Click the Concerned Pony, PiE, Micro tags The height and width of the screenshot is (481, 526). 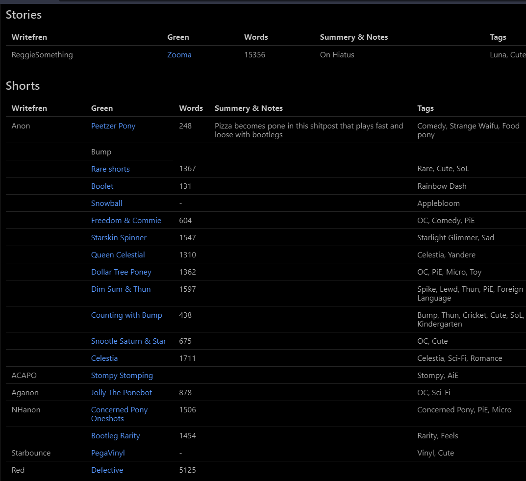tap(464, 409)
